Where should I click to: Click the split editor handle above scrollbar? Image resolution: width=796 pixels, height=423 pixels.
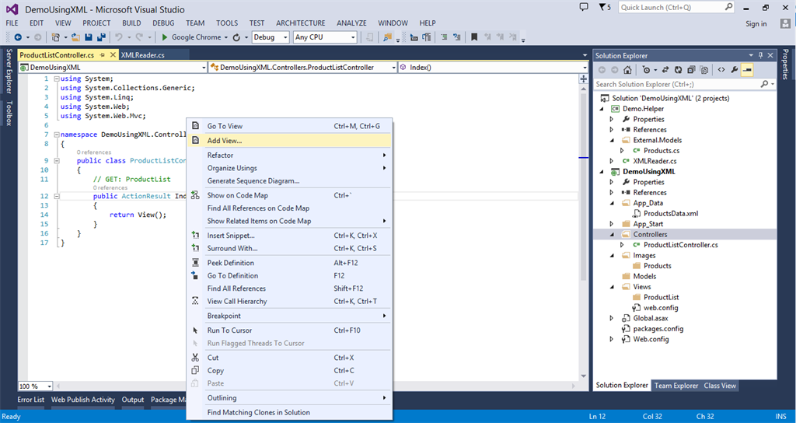pyautogui.click(x=583, y=79)
